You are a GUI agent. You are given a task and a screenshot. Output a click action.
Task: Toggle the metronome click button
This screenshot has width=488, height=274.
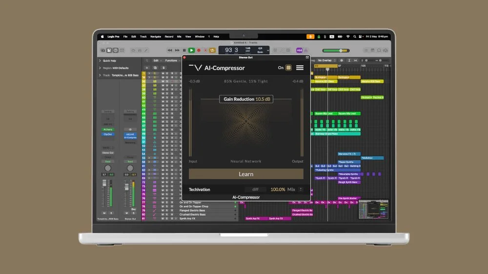click(306, 50)
